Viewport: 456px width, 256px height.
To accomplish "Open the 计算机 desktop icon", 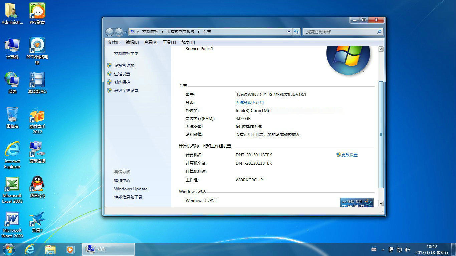I will point(12,48).
